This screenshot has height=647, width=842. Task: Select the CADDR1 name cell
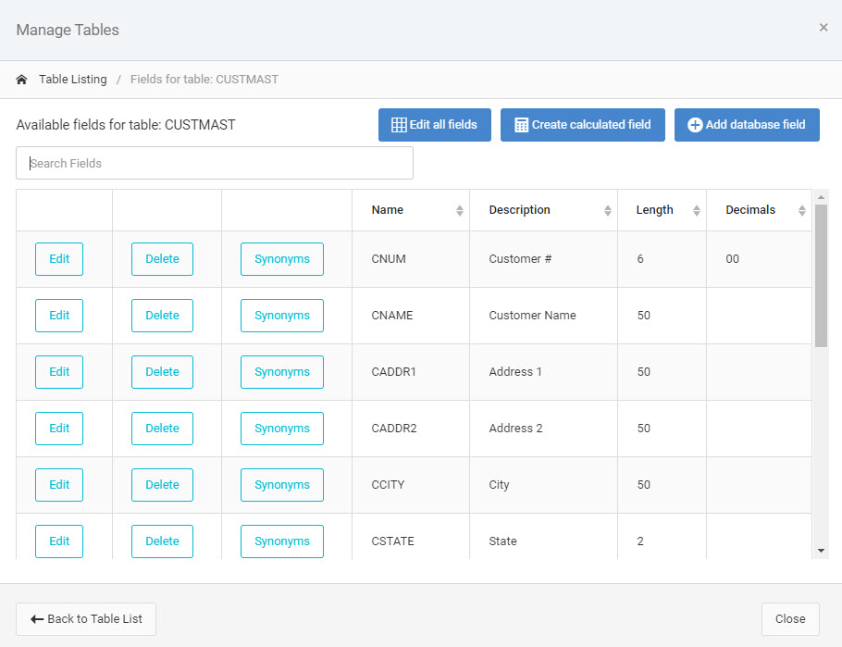tap(411, 372)
